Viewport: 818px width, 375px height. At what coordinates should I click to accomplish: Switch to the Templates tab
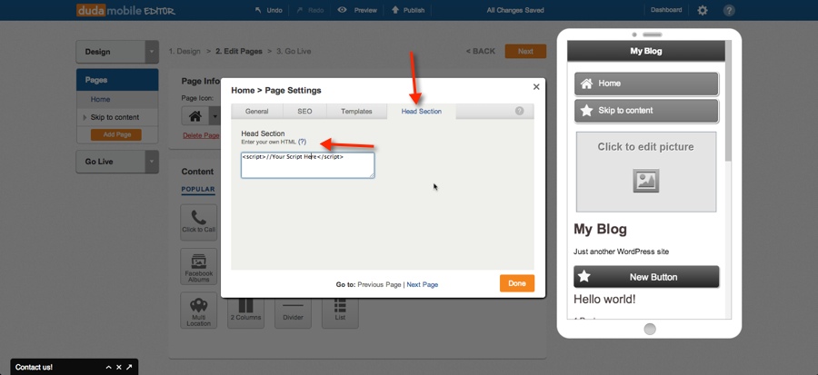tap(356, 111)
